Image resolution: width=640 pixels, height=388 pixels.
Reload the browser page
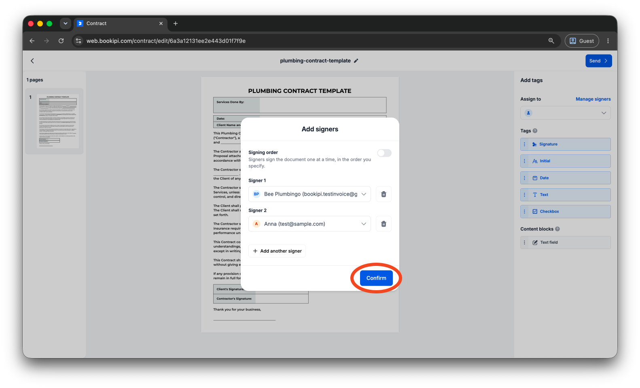(x=61, y=41)
